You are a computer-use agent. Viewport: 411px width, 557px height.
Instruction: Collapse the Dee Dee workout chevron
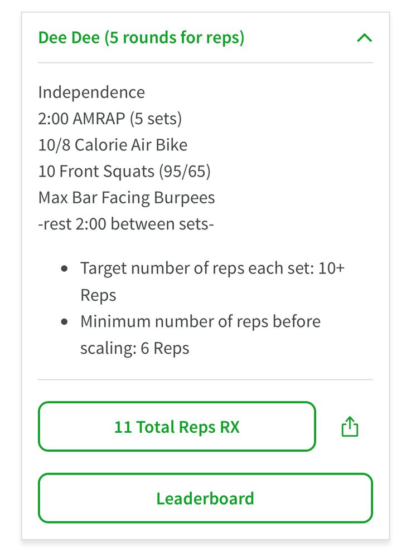(x=364, y=38)
